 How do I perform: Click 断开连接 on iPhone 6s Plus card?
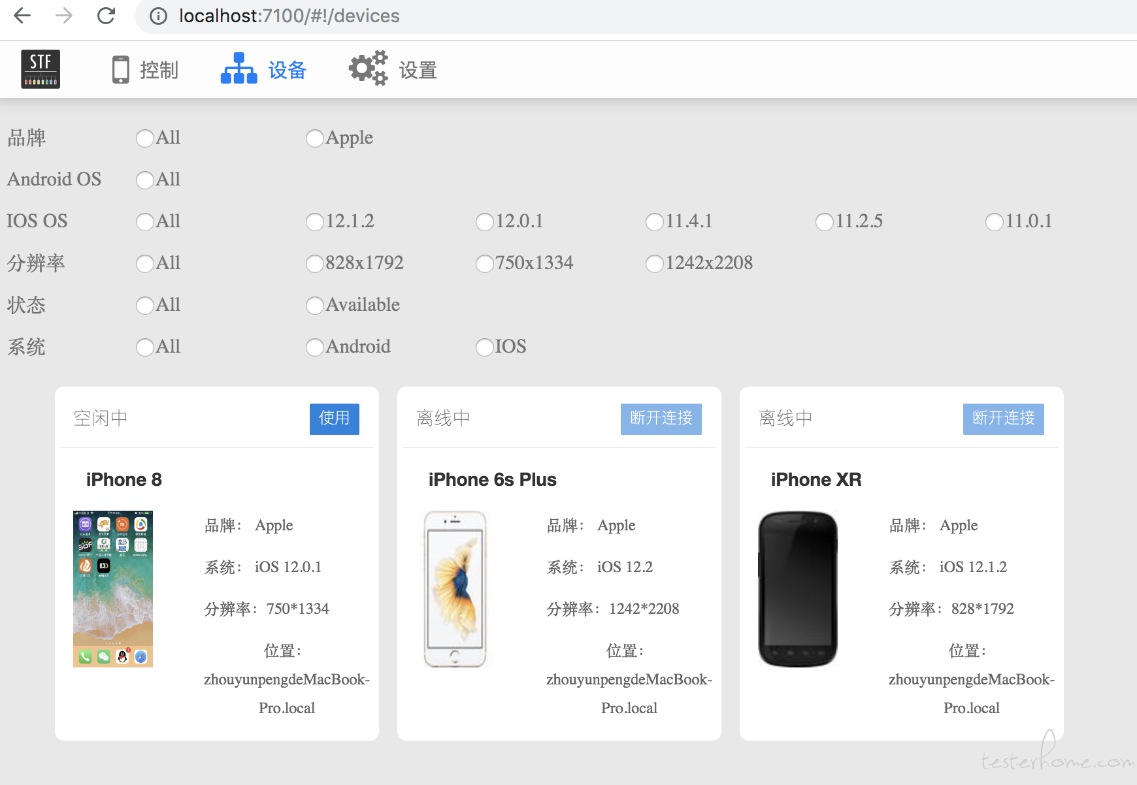661,419
